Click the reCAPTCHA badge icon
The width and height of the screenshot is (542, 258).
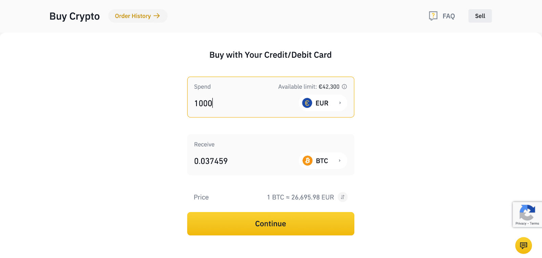click(x=527, y=213)
